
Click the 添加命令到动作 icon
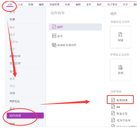click(54, 45)
